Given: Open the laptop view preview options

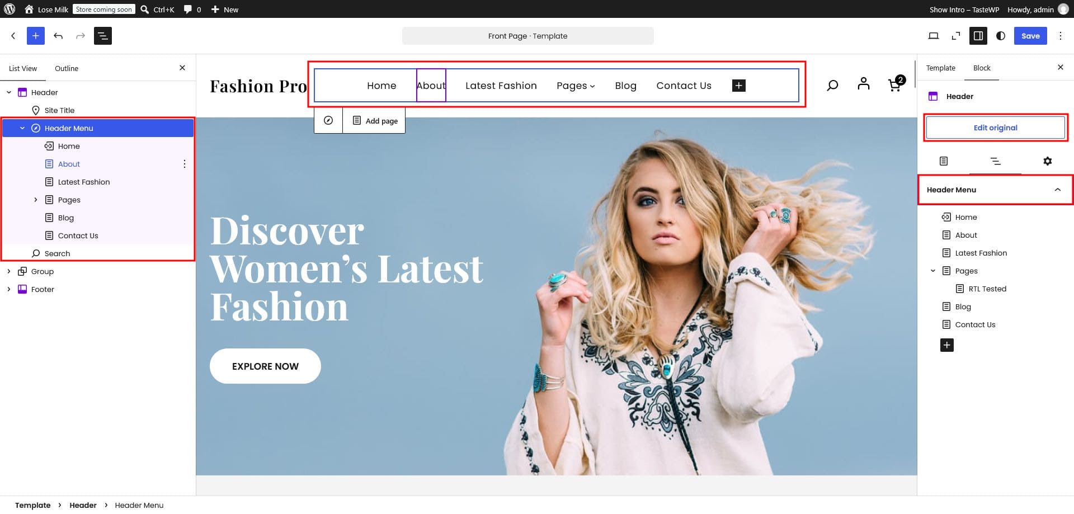Looking at the screenshot, I should 933,36.
